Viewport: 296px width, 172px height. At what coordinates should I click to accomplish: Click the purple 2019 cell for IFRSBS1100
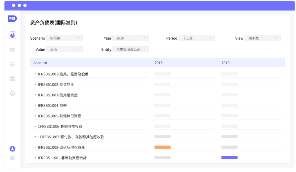point(229,158)
